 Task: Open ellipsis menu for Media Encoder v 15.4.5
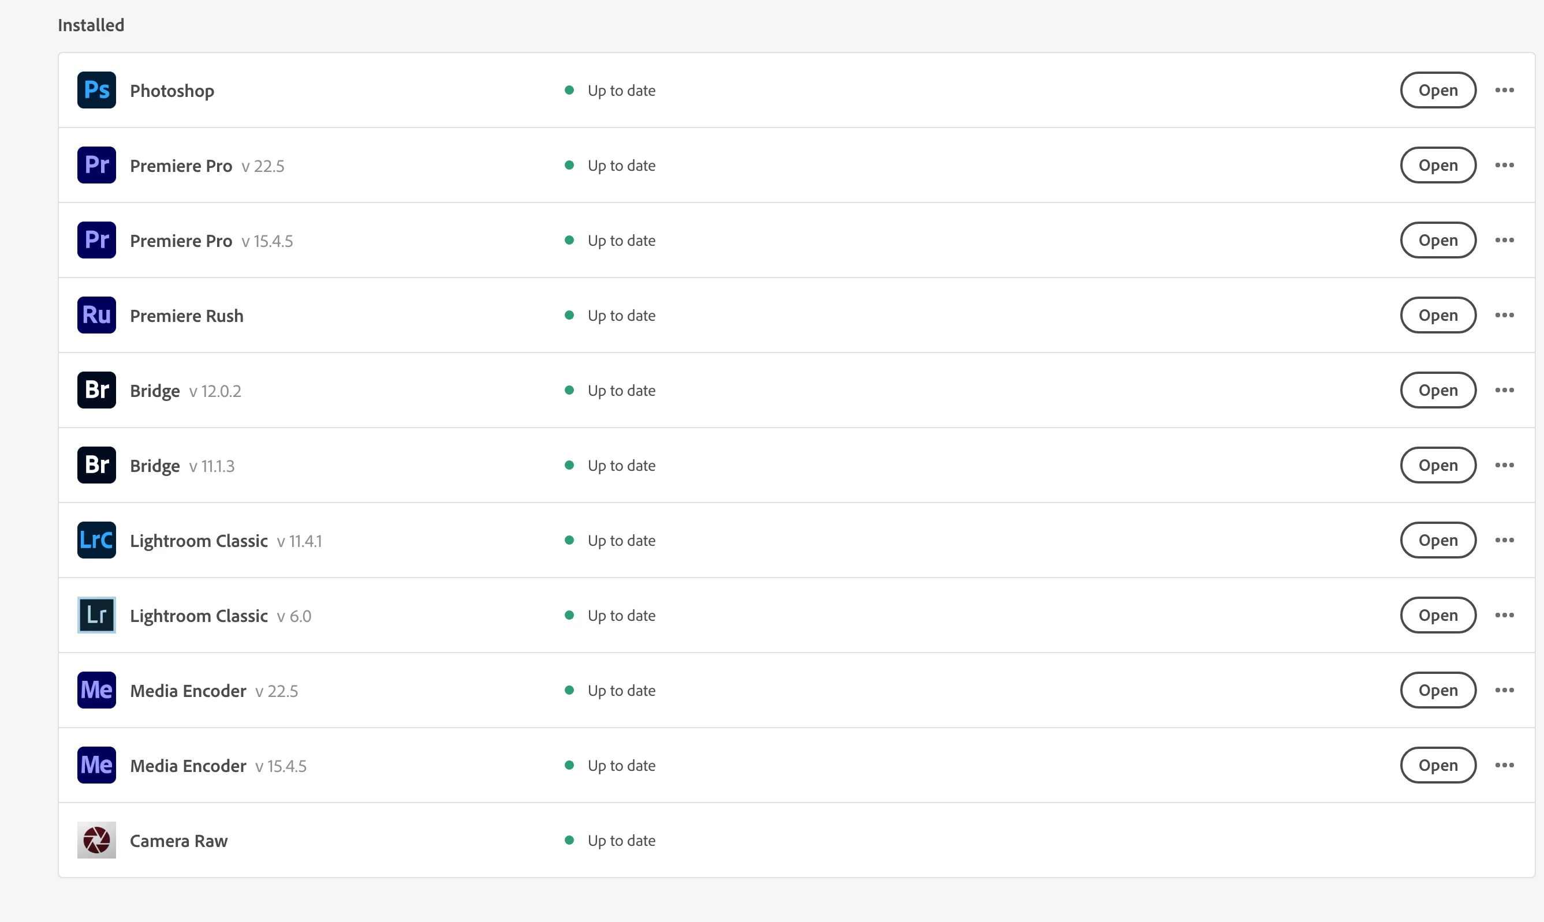click(1504, 766)
